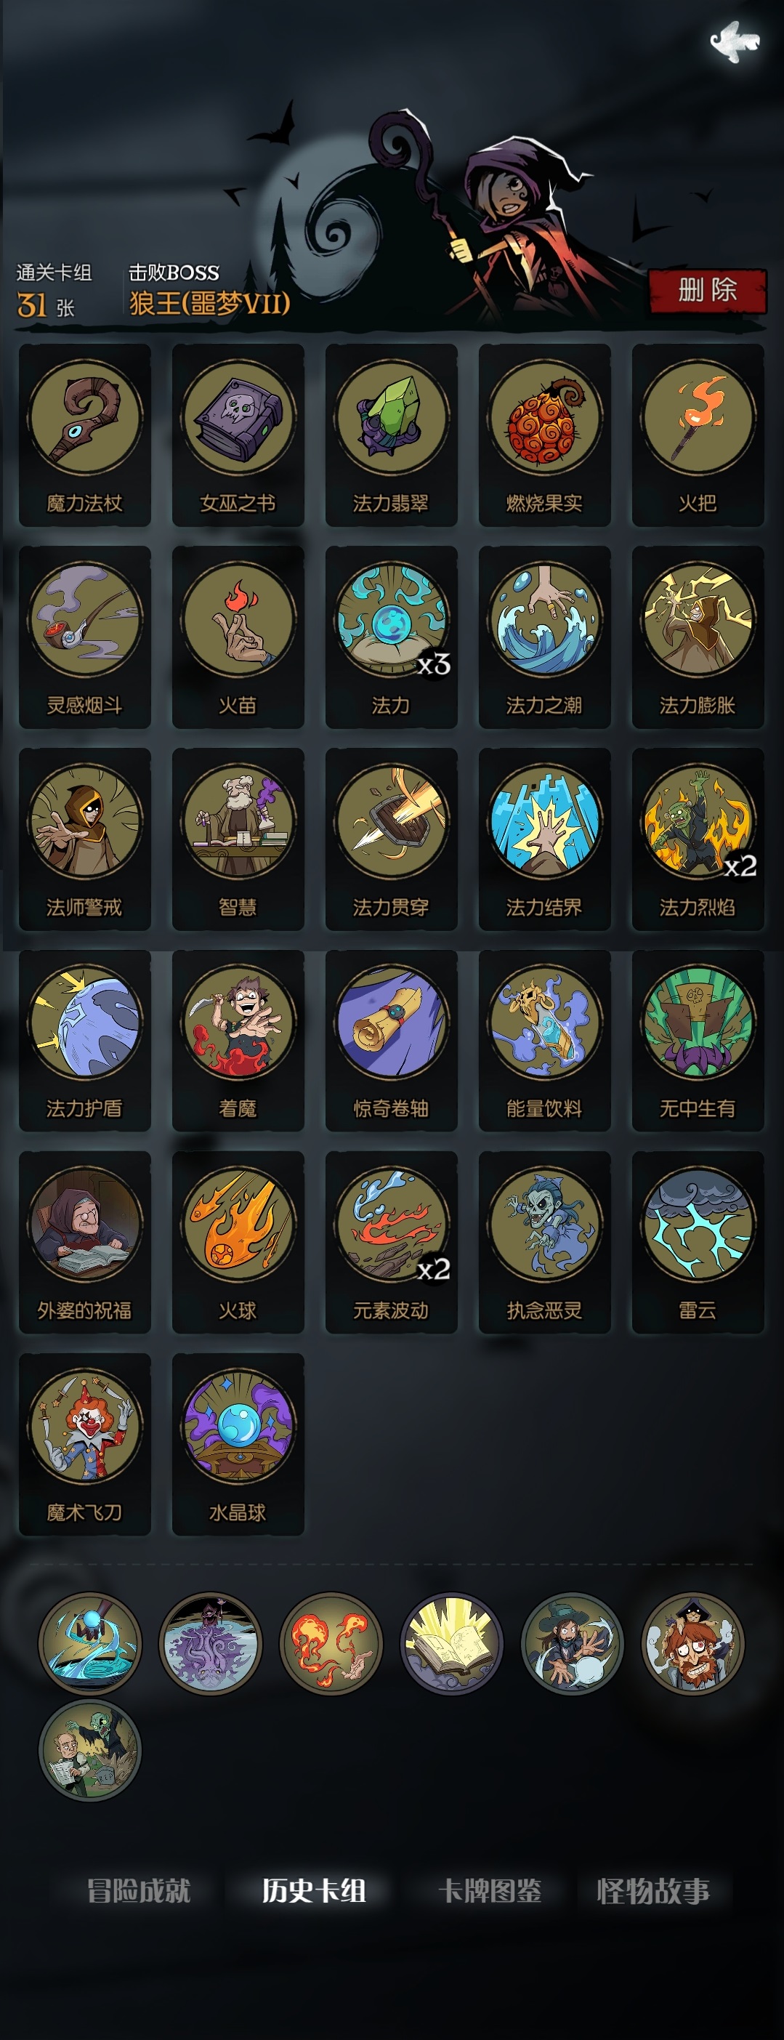View the 法力翡翠 gem card
Screen dimensions: 784x2040
click(391, 435)
